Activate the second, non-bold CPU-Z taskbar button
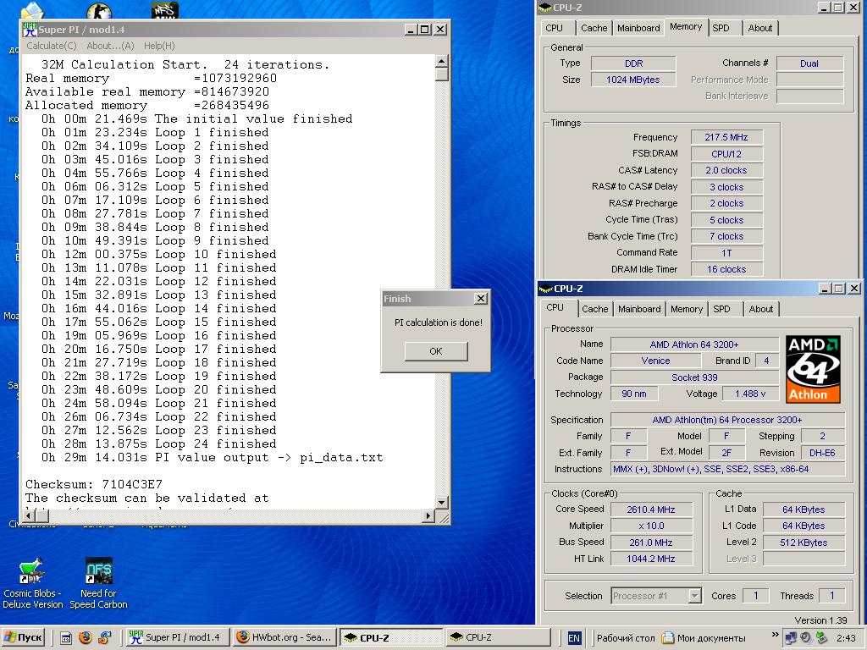This screenshot has height=650, width=867. pos(497,637)
